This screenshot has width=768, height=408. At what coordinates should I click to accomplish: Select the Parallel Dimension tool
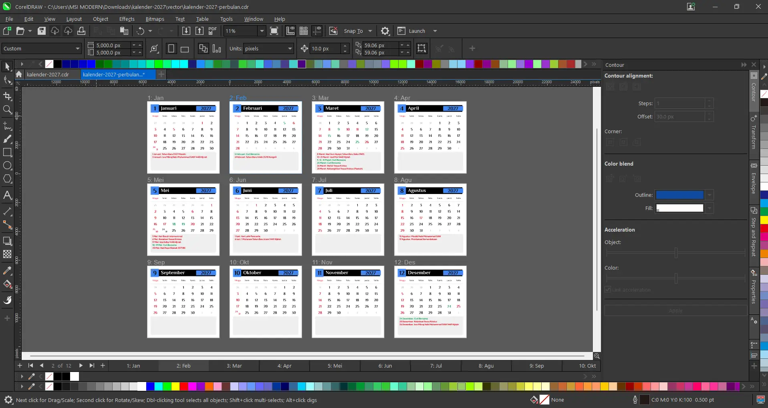(x=7, y=211)
